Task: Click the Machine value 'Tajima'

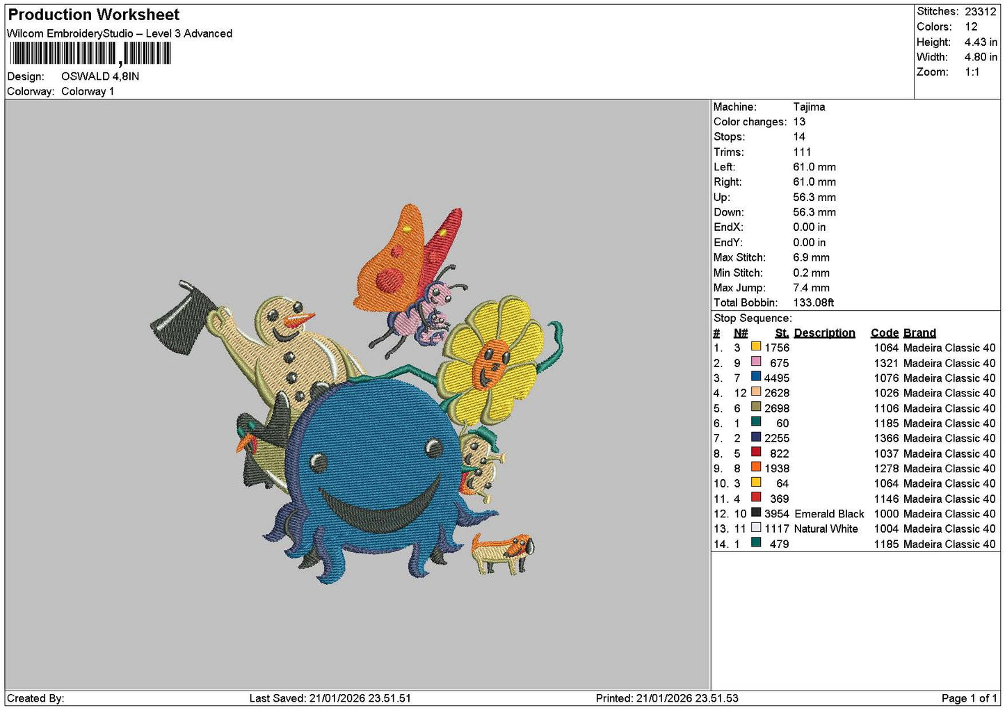Action: (x=809, y=107)
